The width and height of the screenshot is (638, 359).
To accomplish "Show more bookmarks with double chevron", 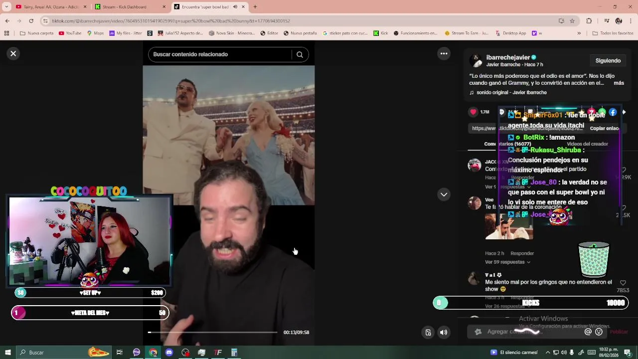I will (579, 33).
